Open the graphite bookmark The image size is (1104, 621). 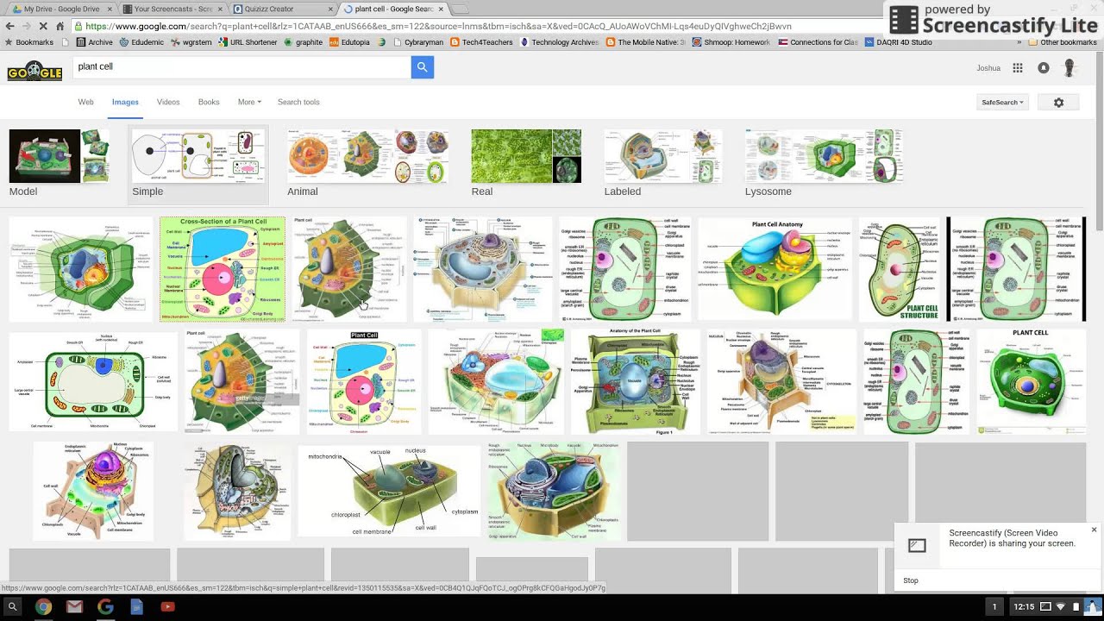pyautogui.click(x=304, y=42)
